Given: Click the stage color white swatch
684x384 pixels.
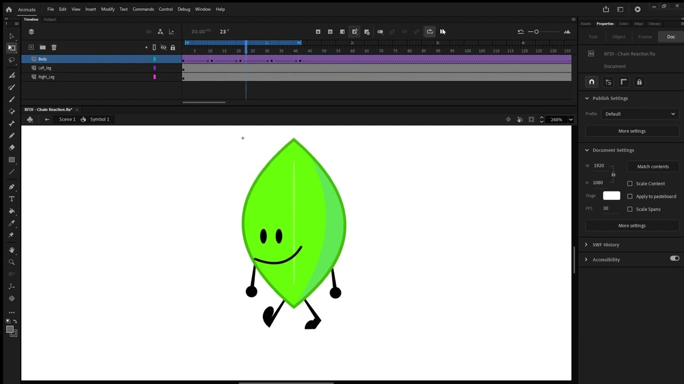Looking at the screenshot, I should coord(612,196).
